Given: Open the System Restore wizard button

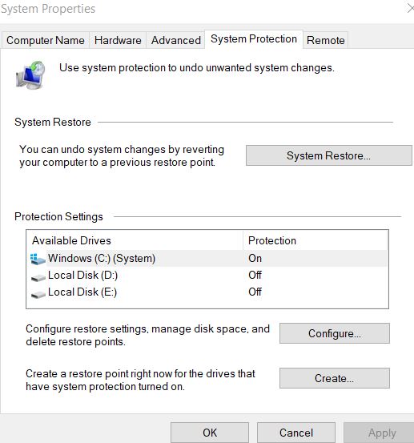Looking at the screenshot, I should [328, 155].
